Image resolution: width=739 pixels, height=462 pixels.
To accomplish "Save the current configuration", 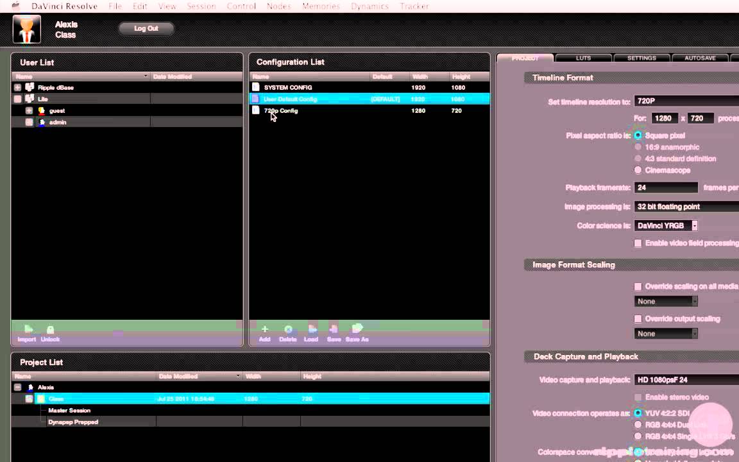I will pos(333,329).
